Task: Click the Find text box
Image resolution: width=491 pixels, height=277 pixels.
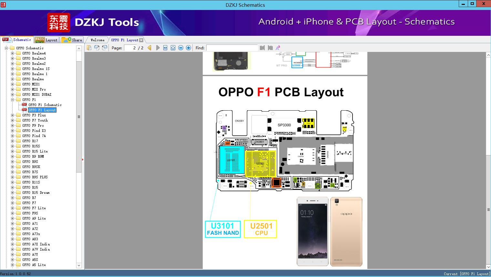Action: [x=232, y=48]
